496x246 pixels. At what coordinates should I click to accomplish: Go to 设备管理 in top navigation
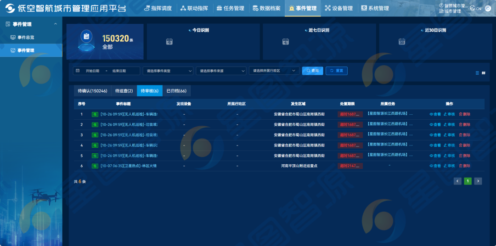pyautogui.click(x=338, y=8)
